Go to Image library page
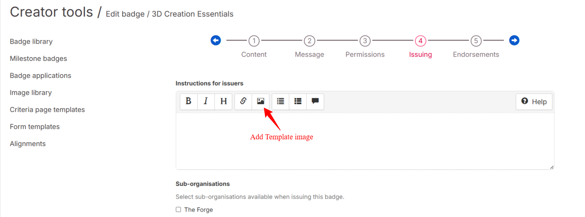This screenshot has width=585, height=217. point(31,93)
